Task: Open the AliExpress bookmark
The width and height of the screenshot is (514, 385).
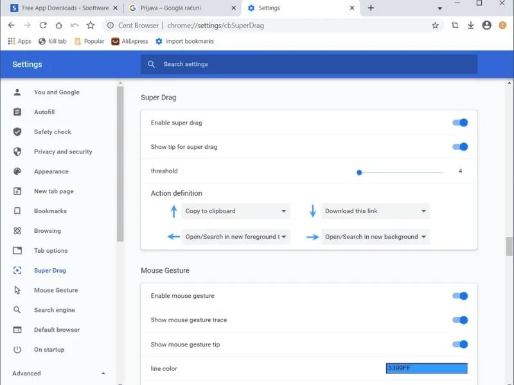Action: pyautogui.click(x=130, y=41)
